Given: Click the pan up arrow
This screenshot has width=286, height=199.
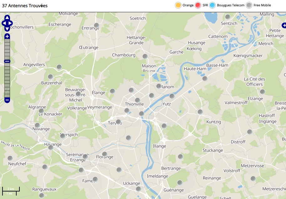Looking at the screenshot, I should pyautogui.click(x=7, y=18).
